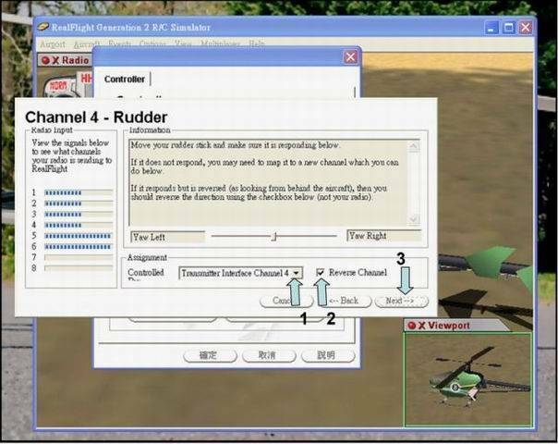
Task: Click the Yaw Left field
Action: pyautogui.click(x=167, y=237)
